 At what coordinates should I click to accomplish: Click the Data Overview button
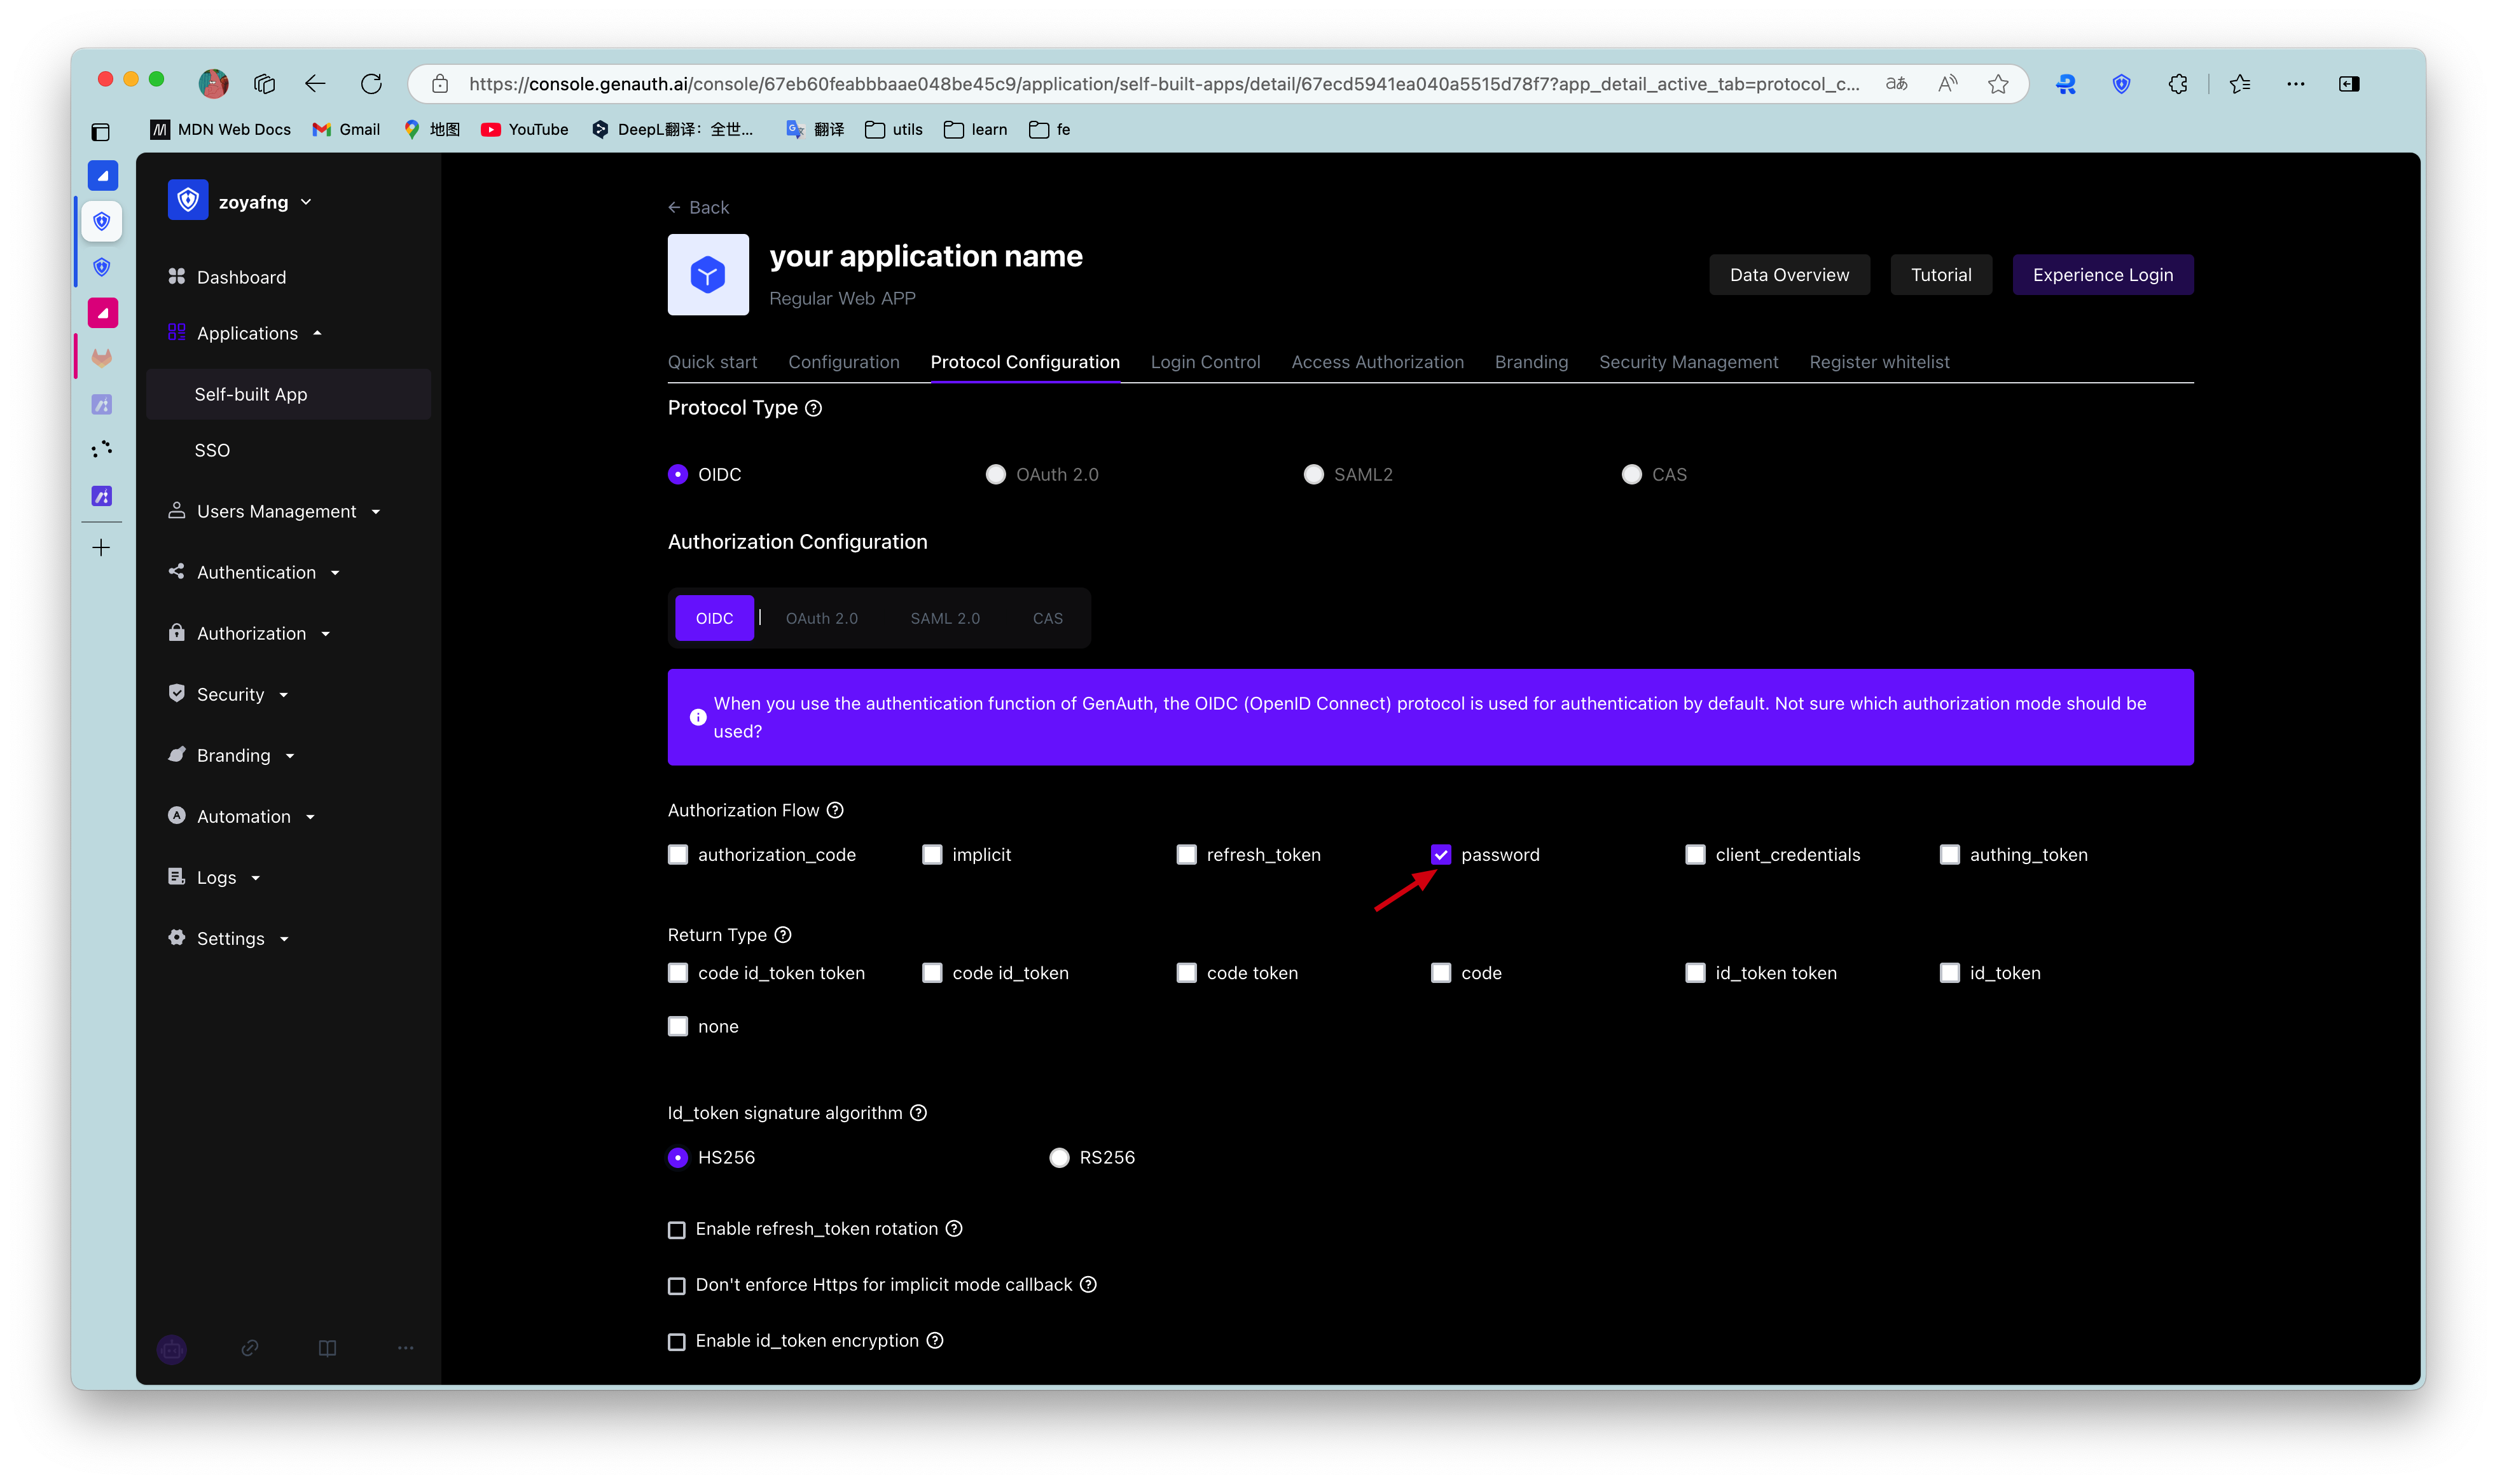click(1789, 275)
